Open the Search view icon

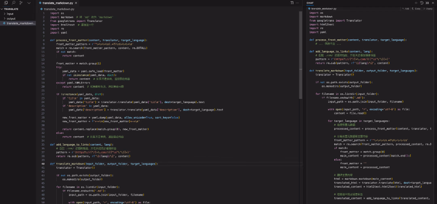(x=13, y=3)
